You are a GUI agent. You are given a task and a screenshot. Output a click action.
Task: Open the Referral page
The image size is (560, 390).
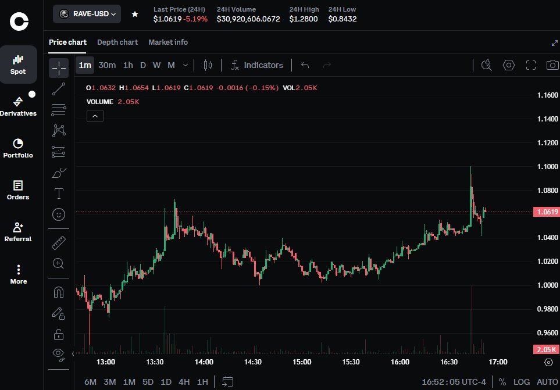coord(18,232)
